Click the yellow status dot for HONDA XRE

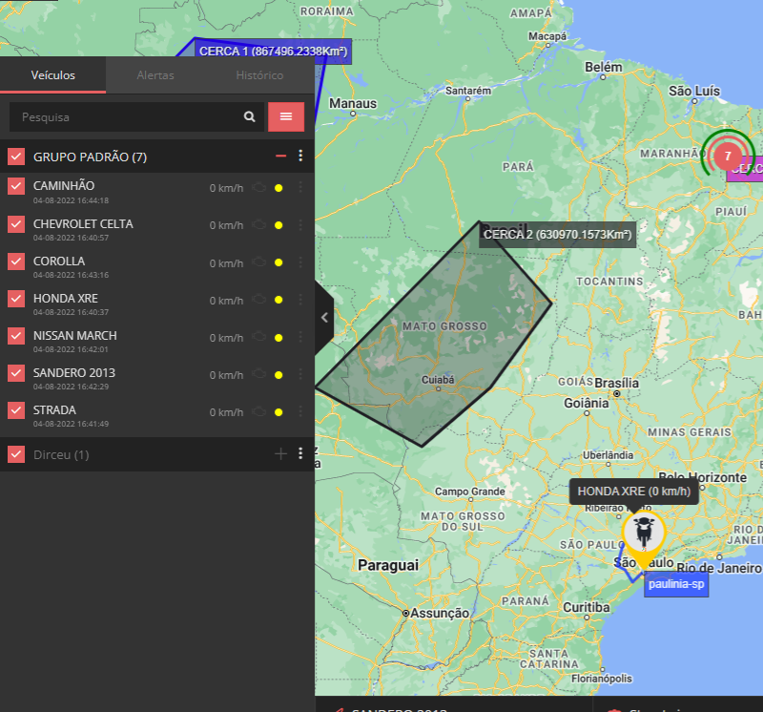coord(278,300)
